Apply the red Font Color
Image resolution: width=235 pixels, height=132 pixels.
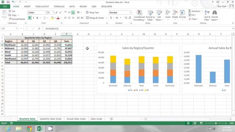(x=58, y=18)
